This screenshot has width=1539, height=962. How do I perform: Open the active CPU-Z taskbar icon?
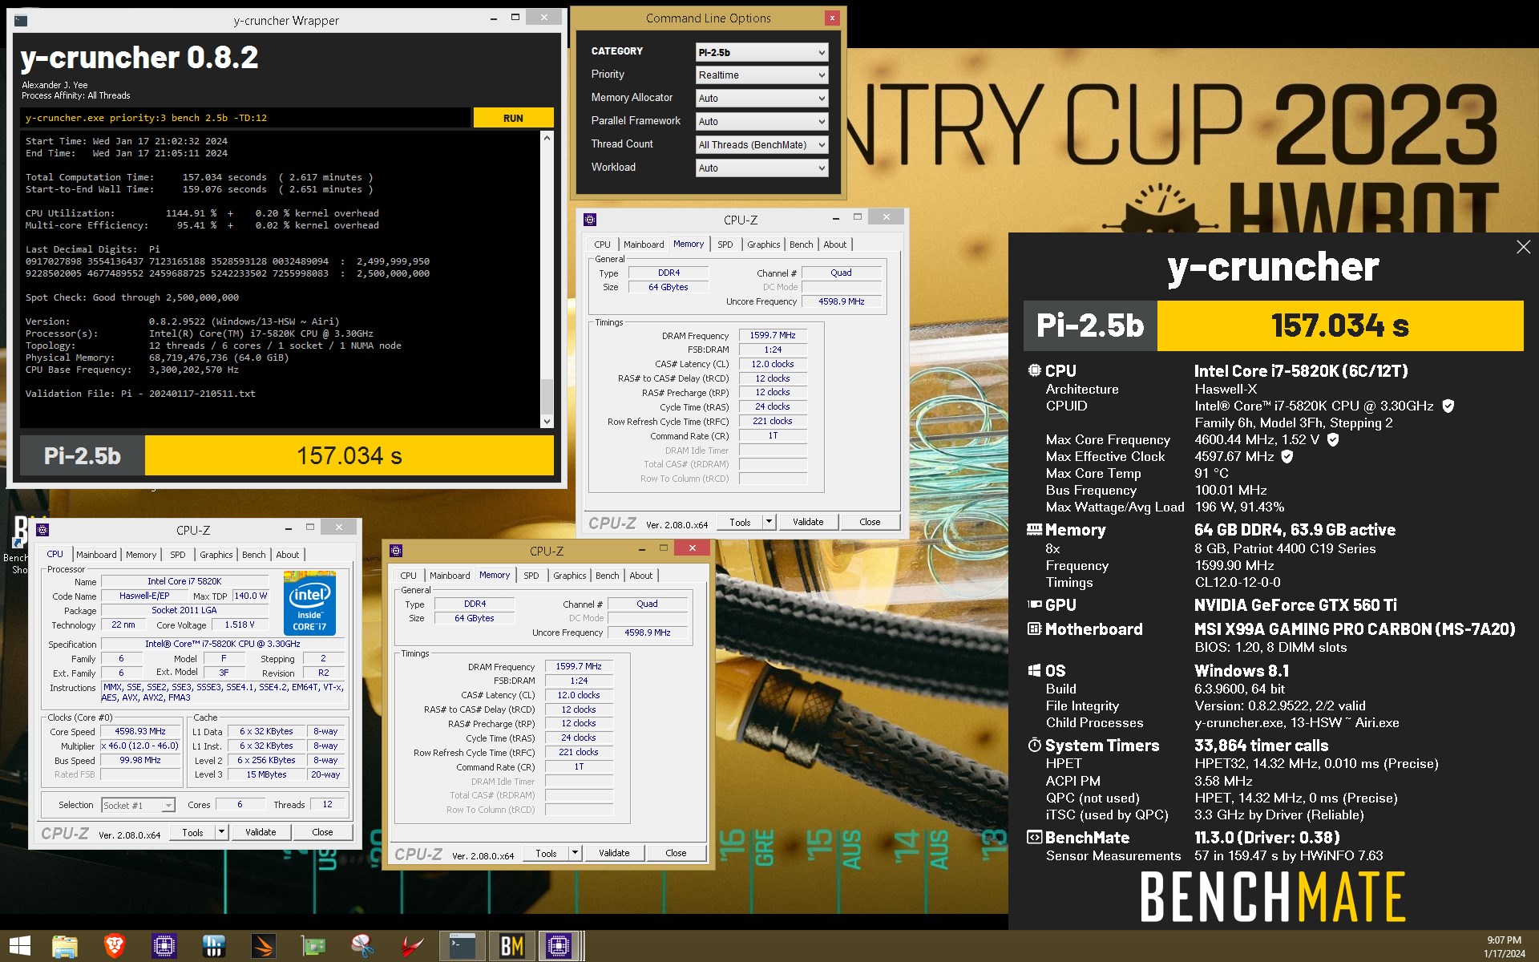(x=559, y=947)
